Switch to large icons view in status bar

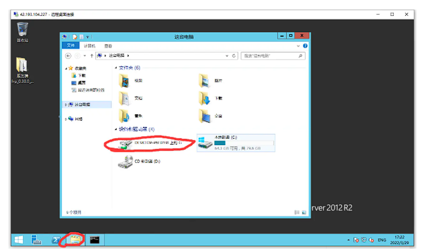[303, 213]
